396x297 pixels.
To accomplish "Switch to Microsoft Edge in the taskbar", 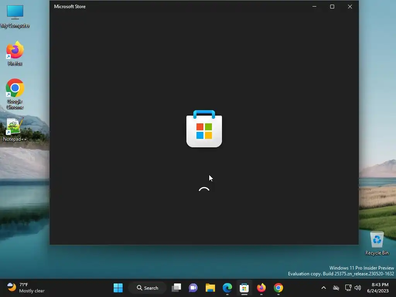I will 227,288.
